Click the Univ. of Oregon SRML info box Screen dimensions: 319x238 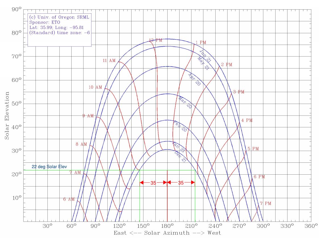pyautogui.click(x=59, y=23)
